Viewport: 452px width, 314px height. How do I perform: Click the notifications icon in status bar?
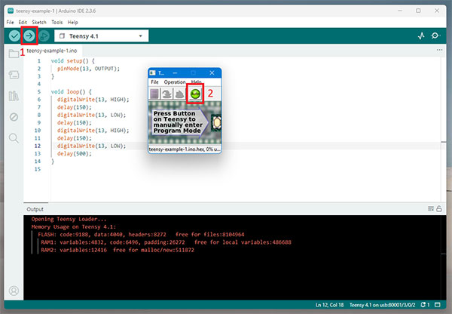point(425,305)
